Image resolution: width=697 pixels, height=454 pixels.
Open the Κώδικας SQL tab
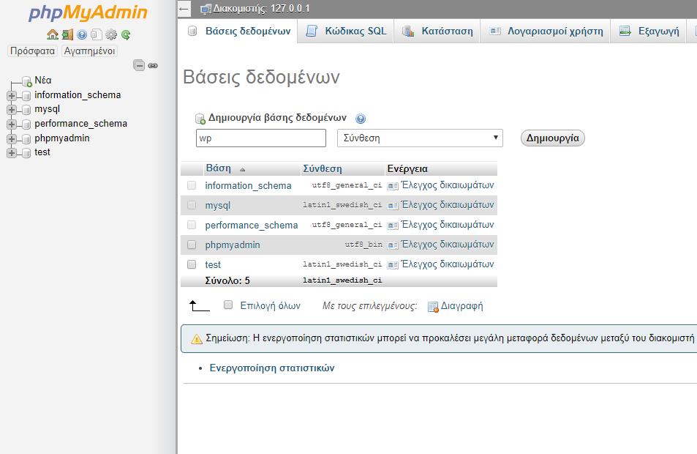pos(346,31)
